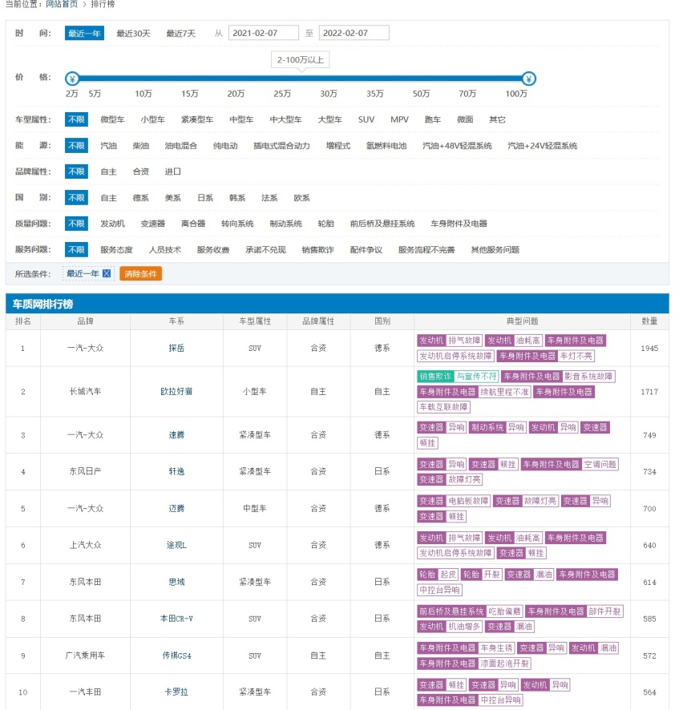This screenshot has width=683, height=710.
Task: Select 不限 in the 能源 row
Action: [76, 145]
